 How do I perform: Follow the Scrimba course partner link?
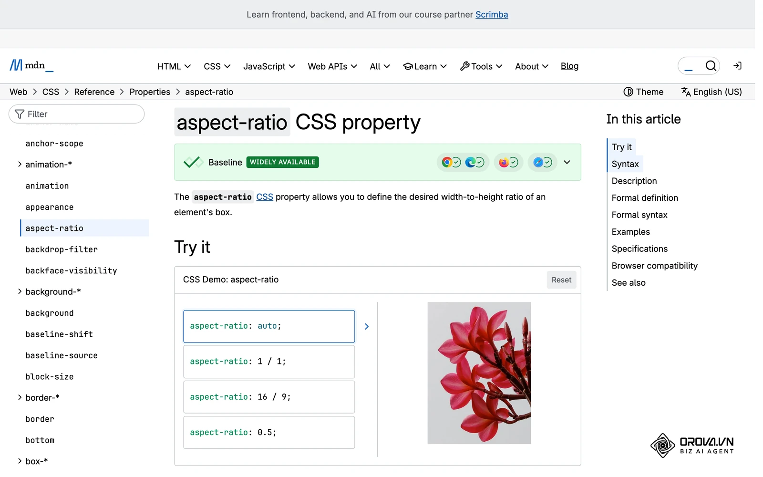click(492, 14)
